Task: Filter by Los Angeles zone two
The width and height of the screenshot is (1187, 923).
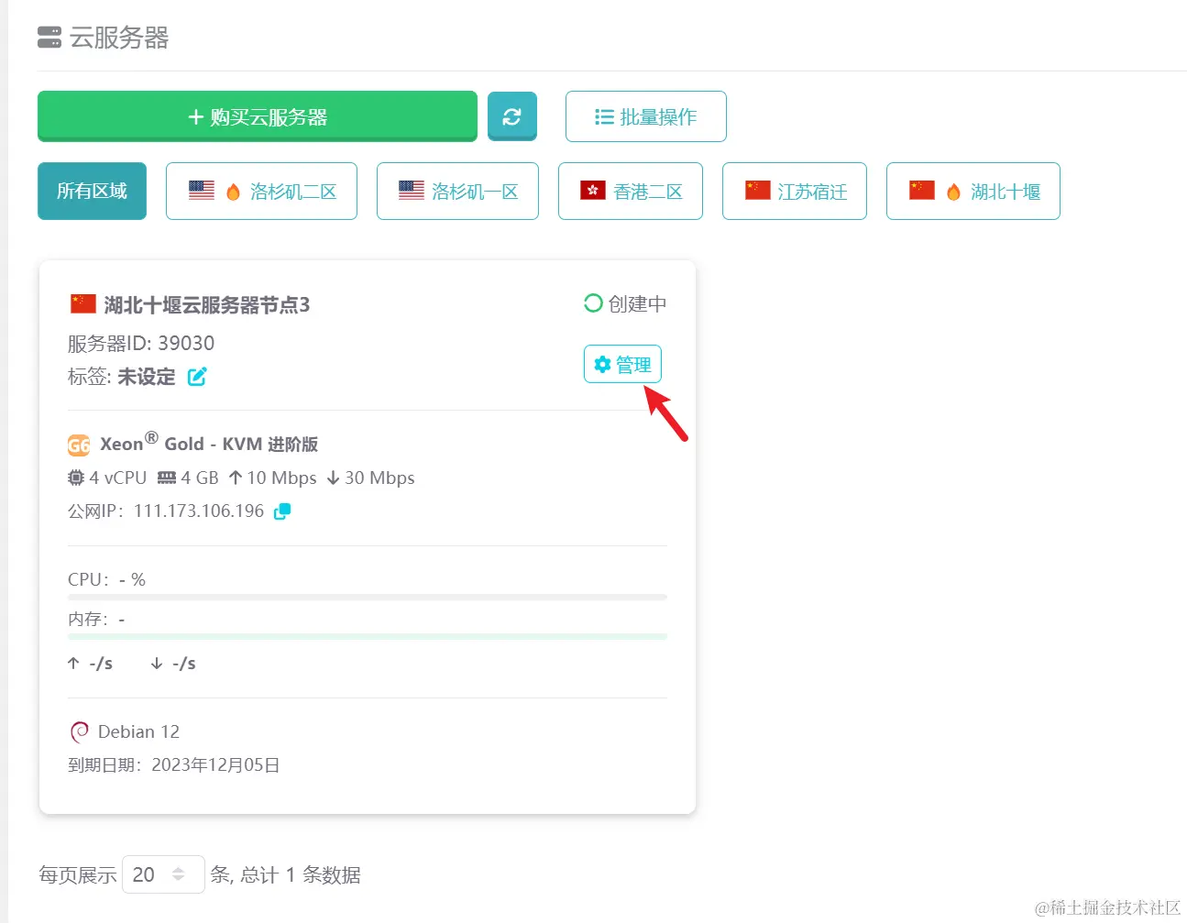Action: [261, 191]
